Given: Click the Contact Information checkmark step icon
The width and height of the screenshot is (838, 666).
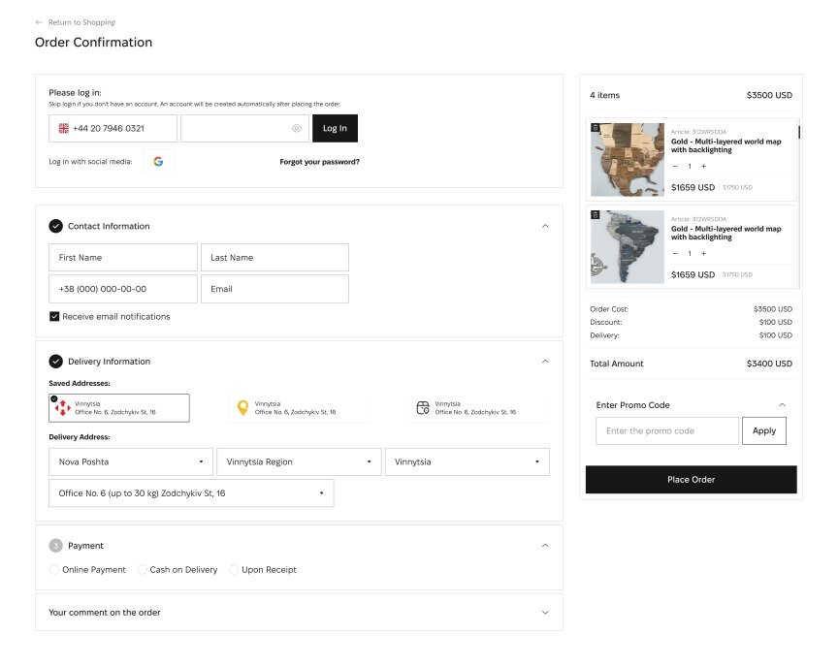Looking at the screenshot, I should pyautogui.click(x=55, y=226).
